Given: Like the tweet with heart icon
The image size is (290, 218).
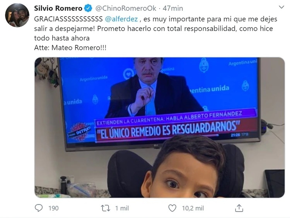Looking at the screenshot, I should [172, 208].
